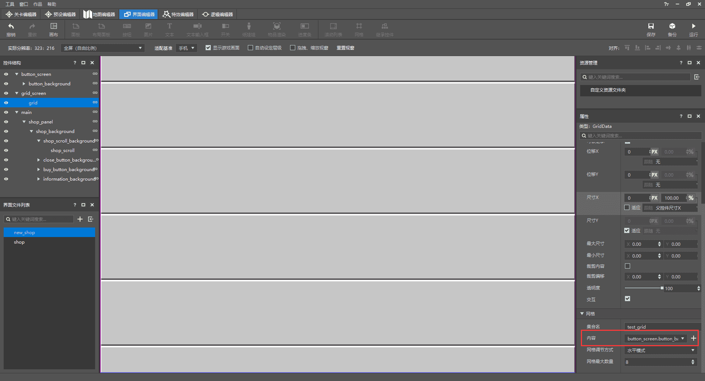Click import icon in 资源管理 search row
The width and height of the screenshot is (705, 381).
697,77
